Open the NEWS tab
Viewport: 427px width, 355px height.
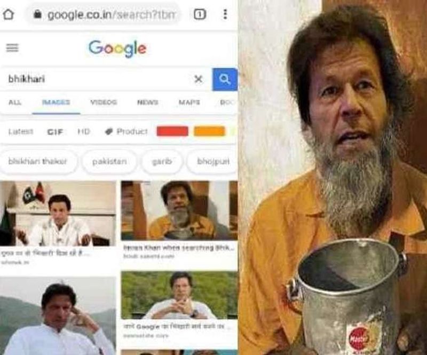click(x=148, y=102)
